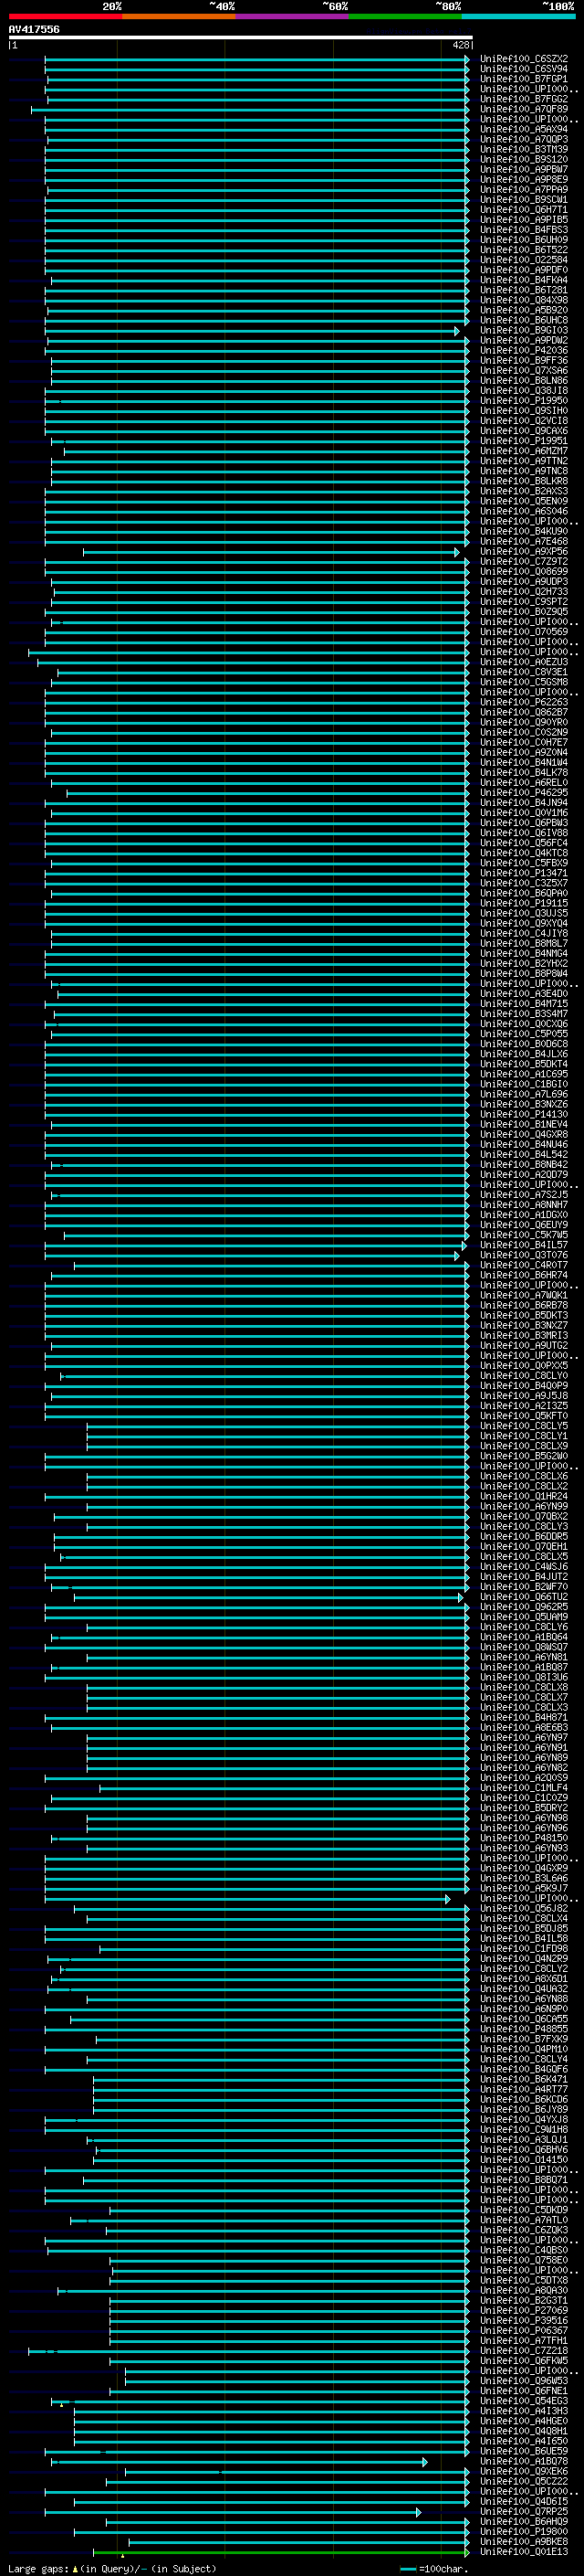Image resolution: width=584 pixels, height=2576 pixels.
Task: Select label UniRef100_P06367
Action: [524, 2330]
